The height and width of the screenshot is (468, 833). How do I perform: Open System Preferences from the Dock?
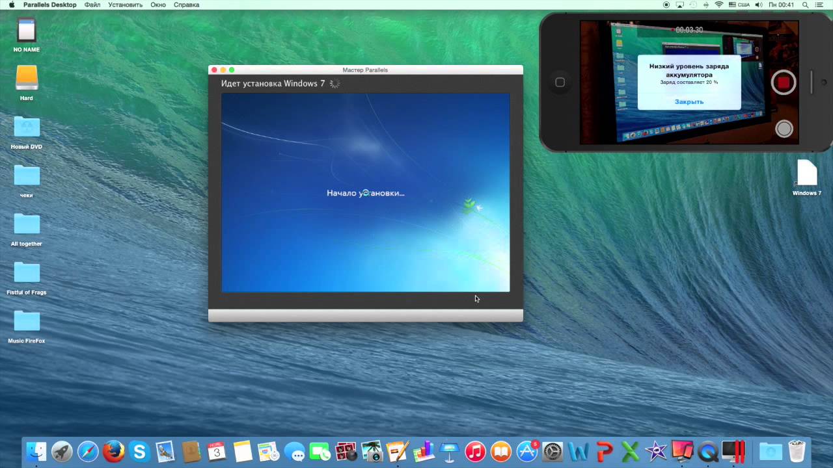552,450
